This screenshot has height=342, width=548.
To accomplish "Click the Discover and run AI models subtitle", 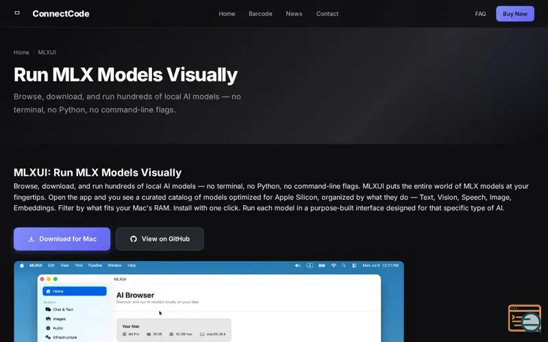I will [158, 302].
